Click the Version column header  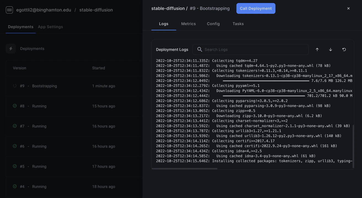(20, 68)
